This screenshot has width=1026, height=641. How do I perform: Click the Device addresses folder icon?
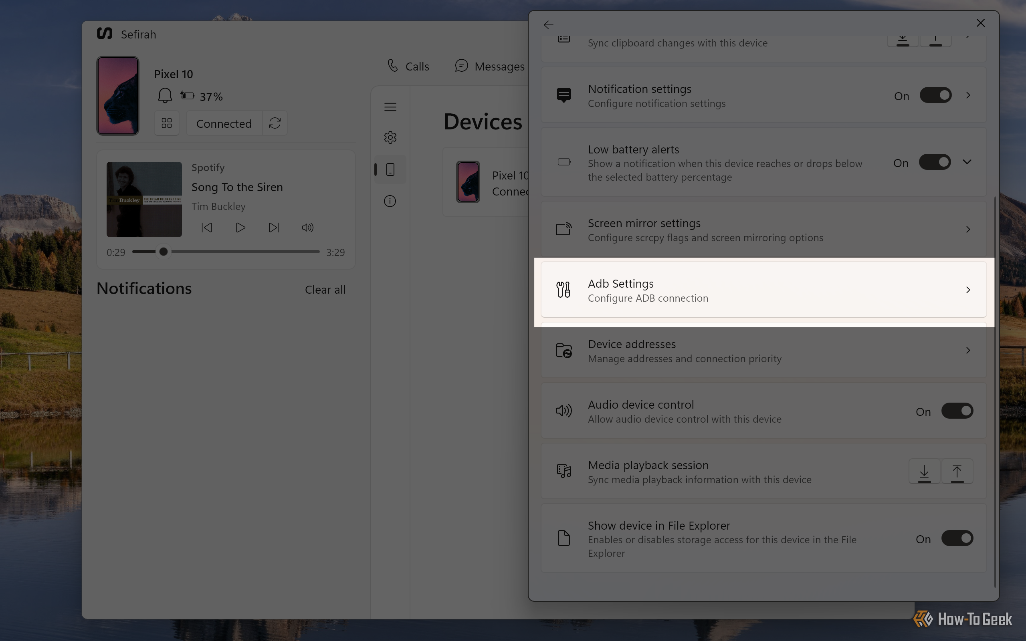click(563, 351)
